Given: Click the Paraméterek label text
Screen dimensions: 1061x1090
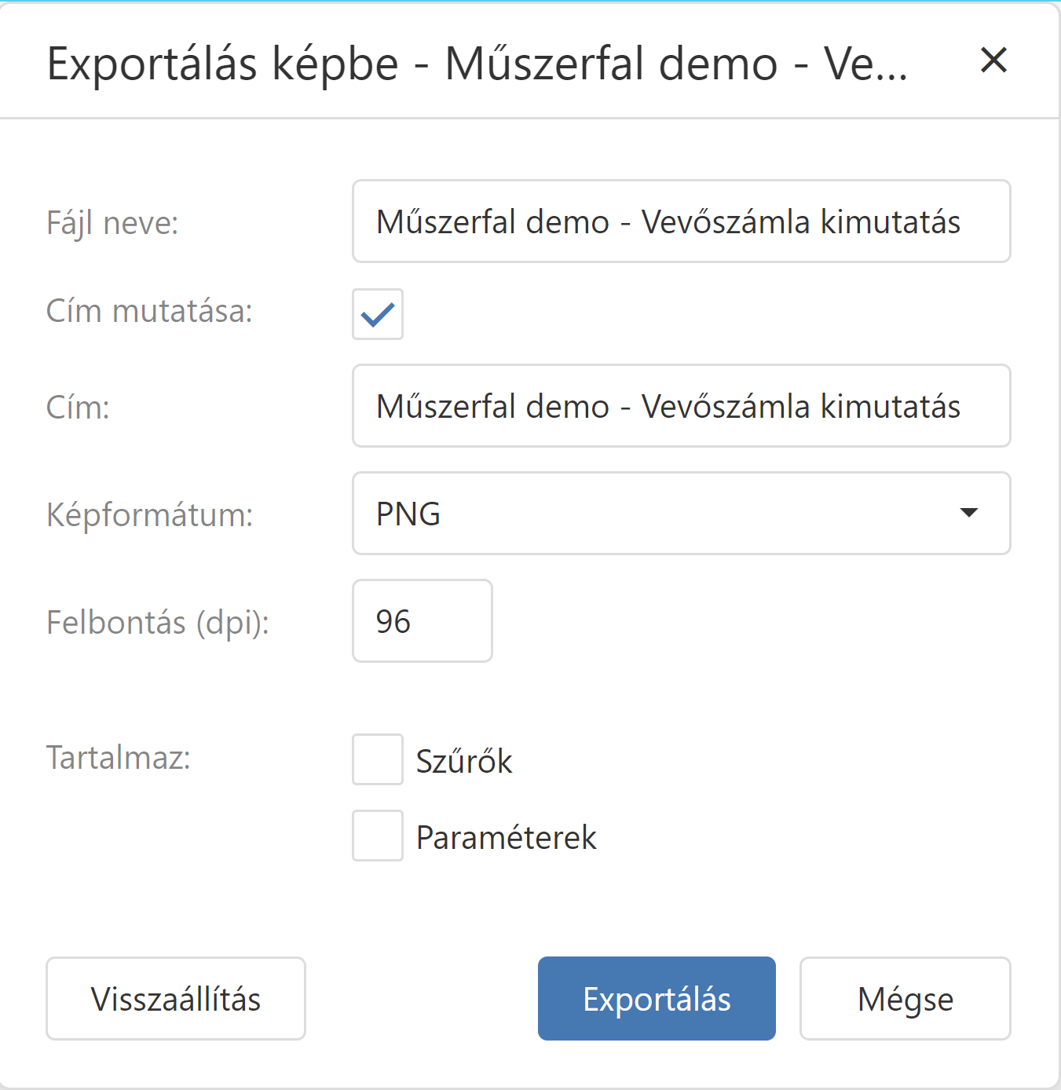Looking at the screenshot, I should coord(507,837).
